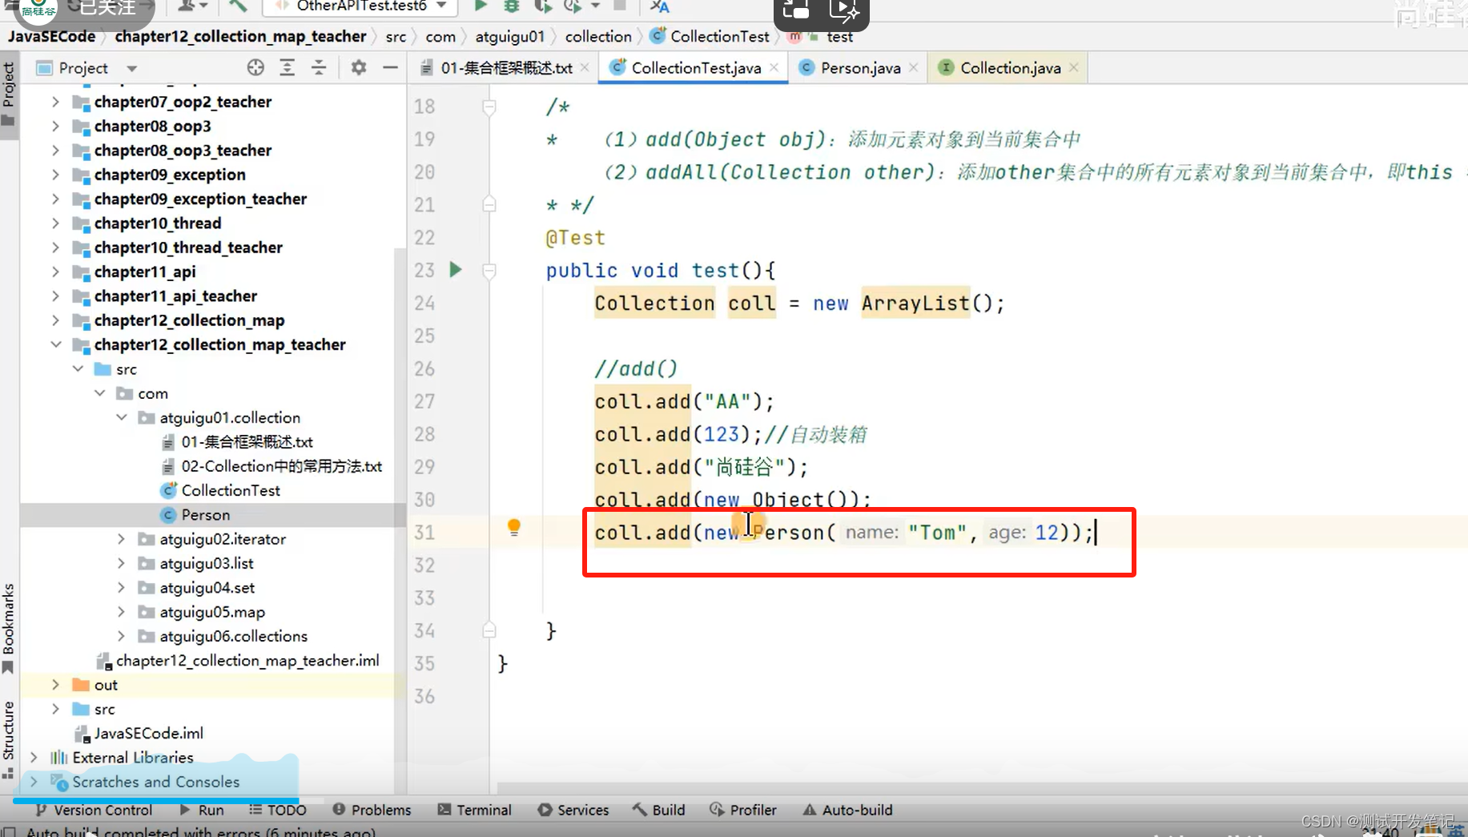Open the TODO tool window
The image size is (1468, 837).
[278, 810]
